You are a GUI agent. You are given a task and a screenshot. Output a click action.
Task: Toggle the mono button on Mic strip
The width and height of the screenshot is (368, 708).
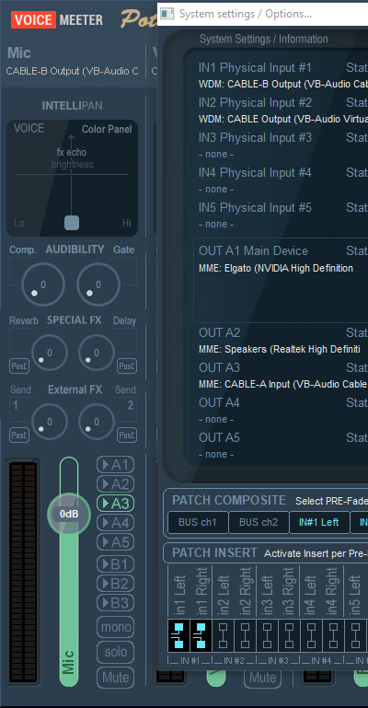coord(115,627)
